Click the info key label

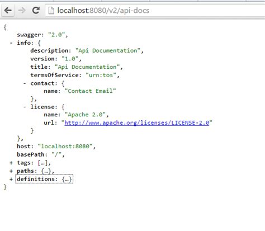[x=23, y=43]
